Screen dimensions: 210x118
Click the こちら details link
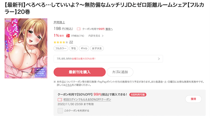click(x=69, y=85)
